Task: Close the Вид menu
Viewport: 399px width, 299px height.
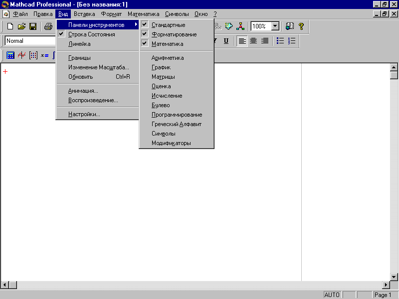Action: click(x=63, y=14)
